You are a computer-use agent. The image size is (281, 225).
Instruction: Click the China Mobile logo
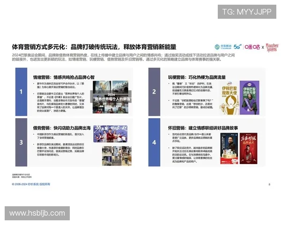click(x=223, y=47)
